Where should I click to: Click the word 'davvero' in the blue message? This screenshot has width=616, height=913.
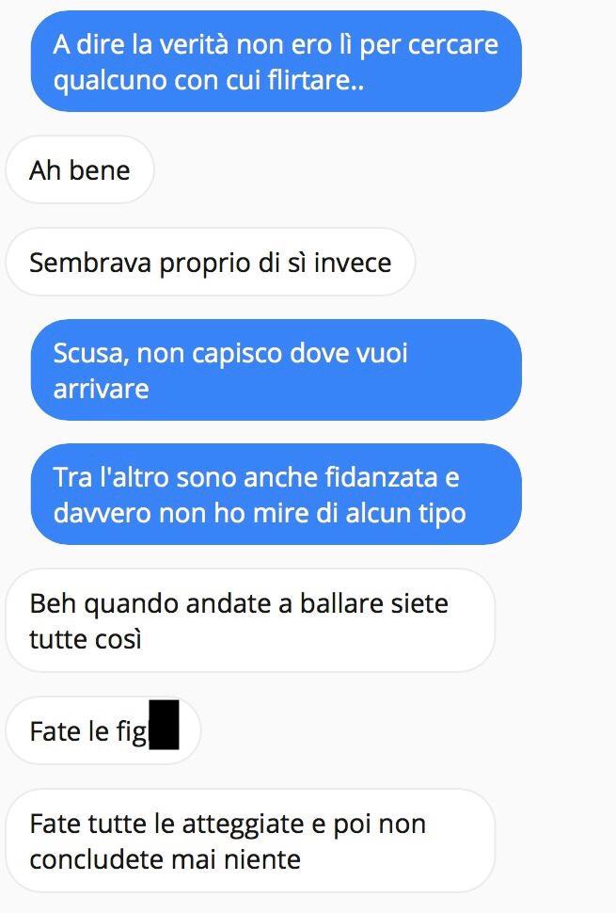tap(102, 513)
